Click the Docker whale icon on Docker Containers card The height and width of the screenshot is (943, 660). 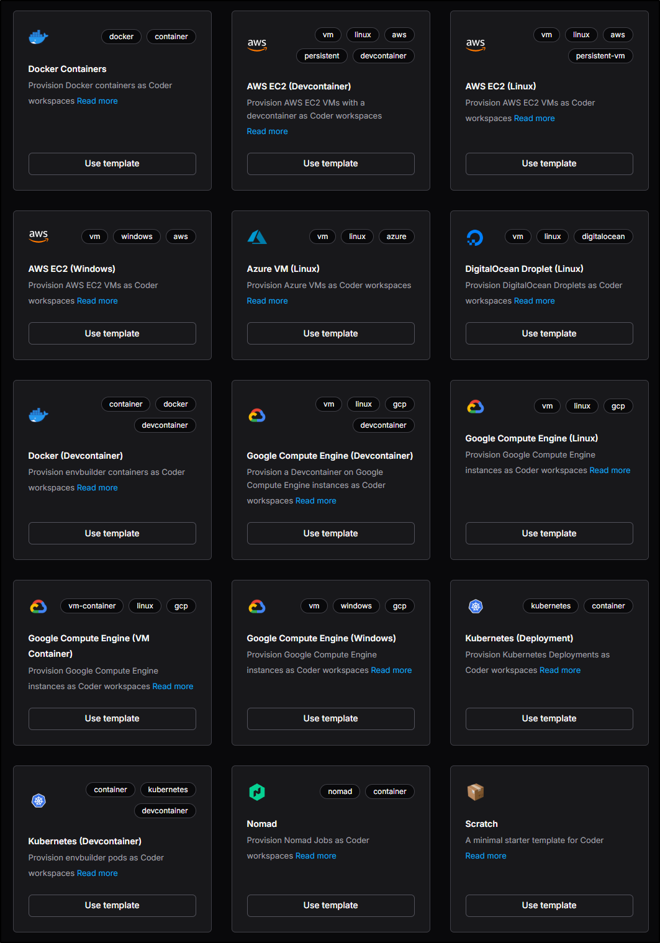pos(38,37)
